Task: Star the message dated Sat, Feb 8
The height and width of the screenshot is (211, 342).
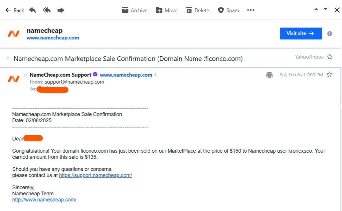Action: (x=329, y=75)
